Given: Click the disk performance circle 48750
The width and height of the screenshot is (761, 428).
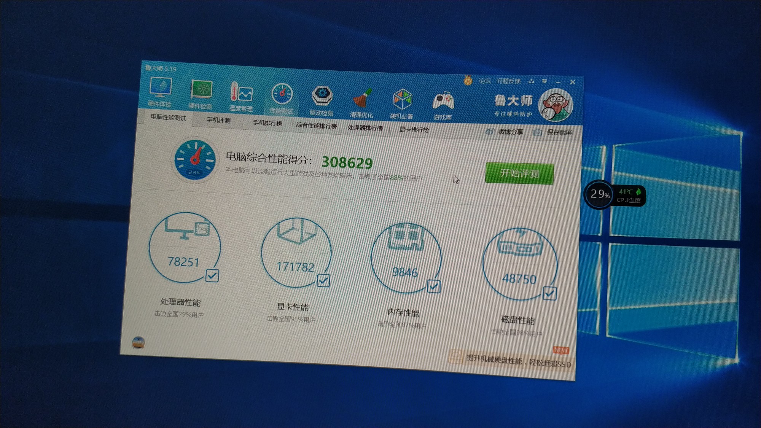Looking at the screenshot, I should (520, 264).
